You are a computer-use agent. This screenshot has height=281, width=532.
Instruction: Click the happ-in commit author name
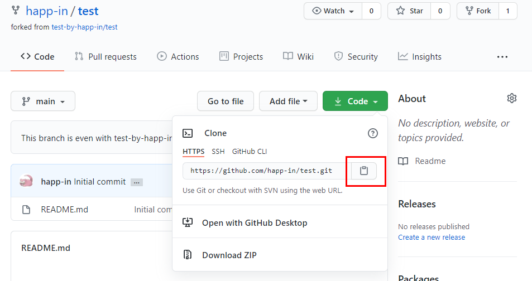tap(56, 182)
